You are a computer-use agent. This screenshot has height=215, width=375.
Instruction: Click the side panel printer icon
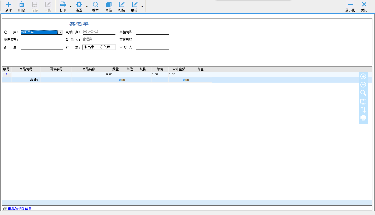pos(363,118)
